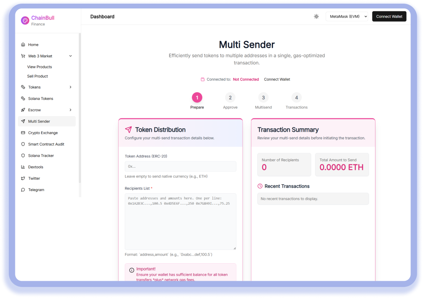Toggle the light/dark theme sun icon
The width and height of the screenshot is (423, 298).
coord(316,16)
